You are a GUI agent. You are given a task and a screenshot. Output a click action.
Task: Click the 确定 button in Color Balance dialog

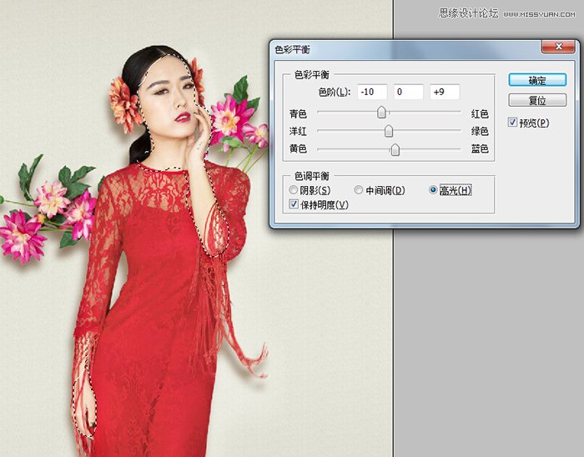point(537,80)
